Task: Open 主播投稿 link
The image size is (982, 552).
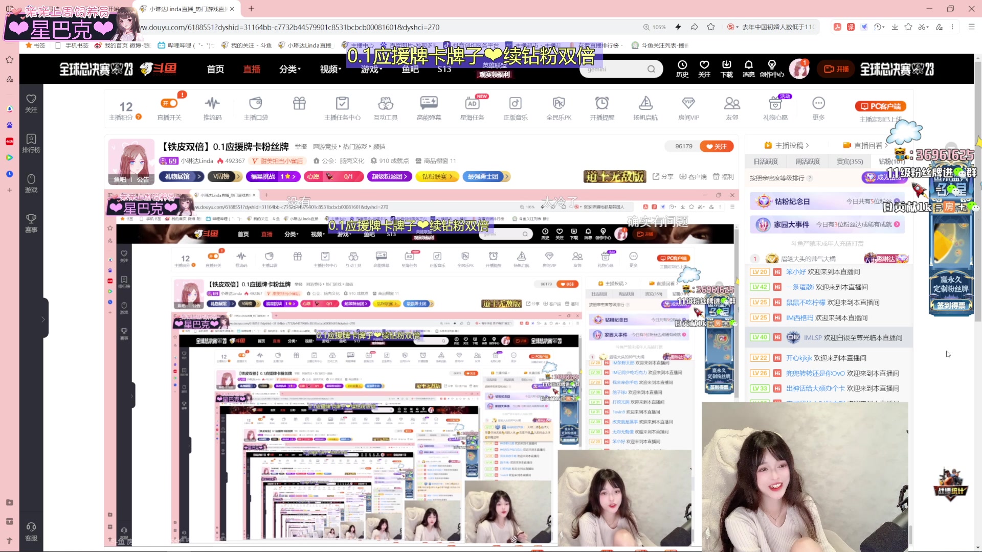Action: tap(787, 145)
